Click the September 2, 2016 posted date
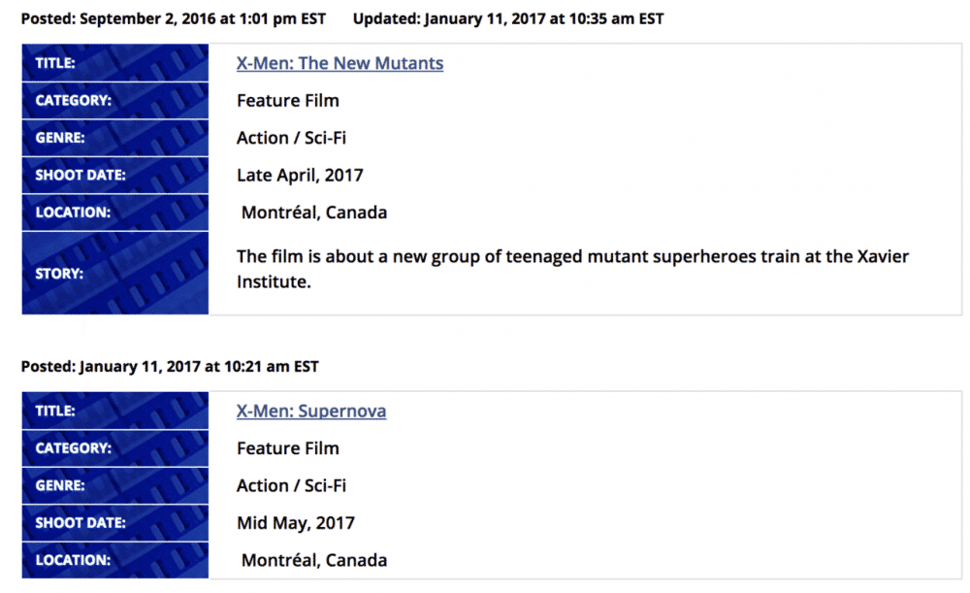Screen dimensions: 970x593 click(173, 18)
